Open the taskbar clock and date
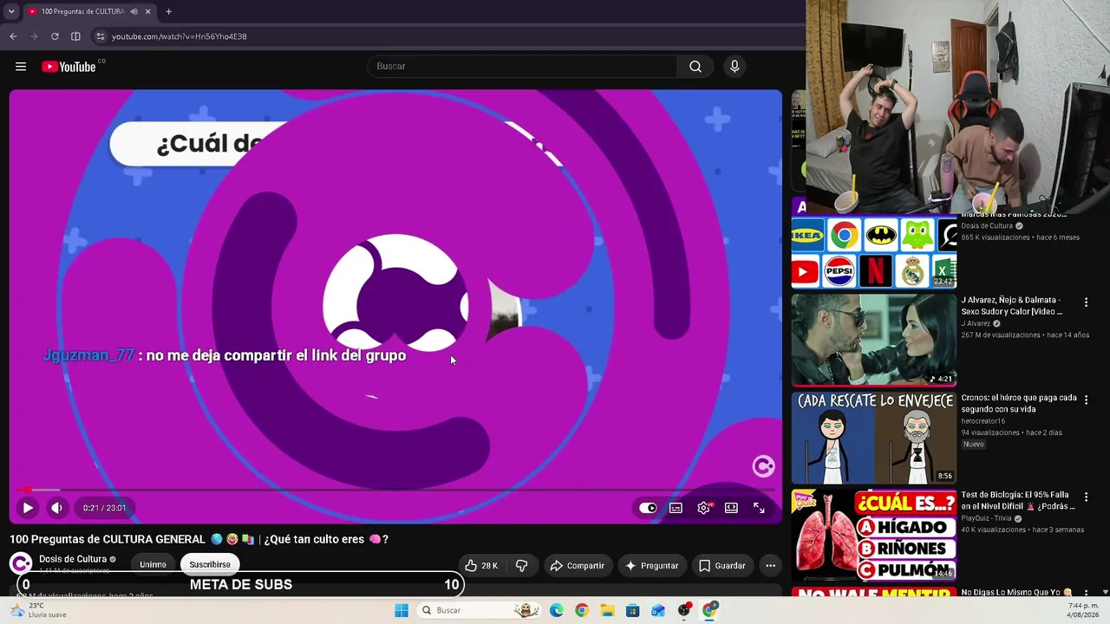This screenshot has height=624, width=1110. coord(1084,610)
